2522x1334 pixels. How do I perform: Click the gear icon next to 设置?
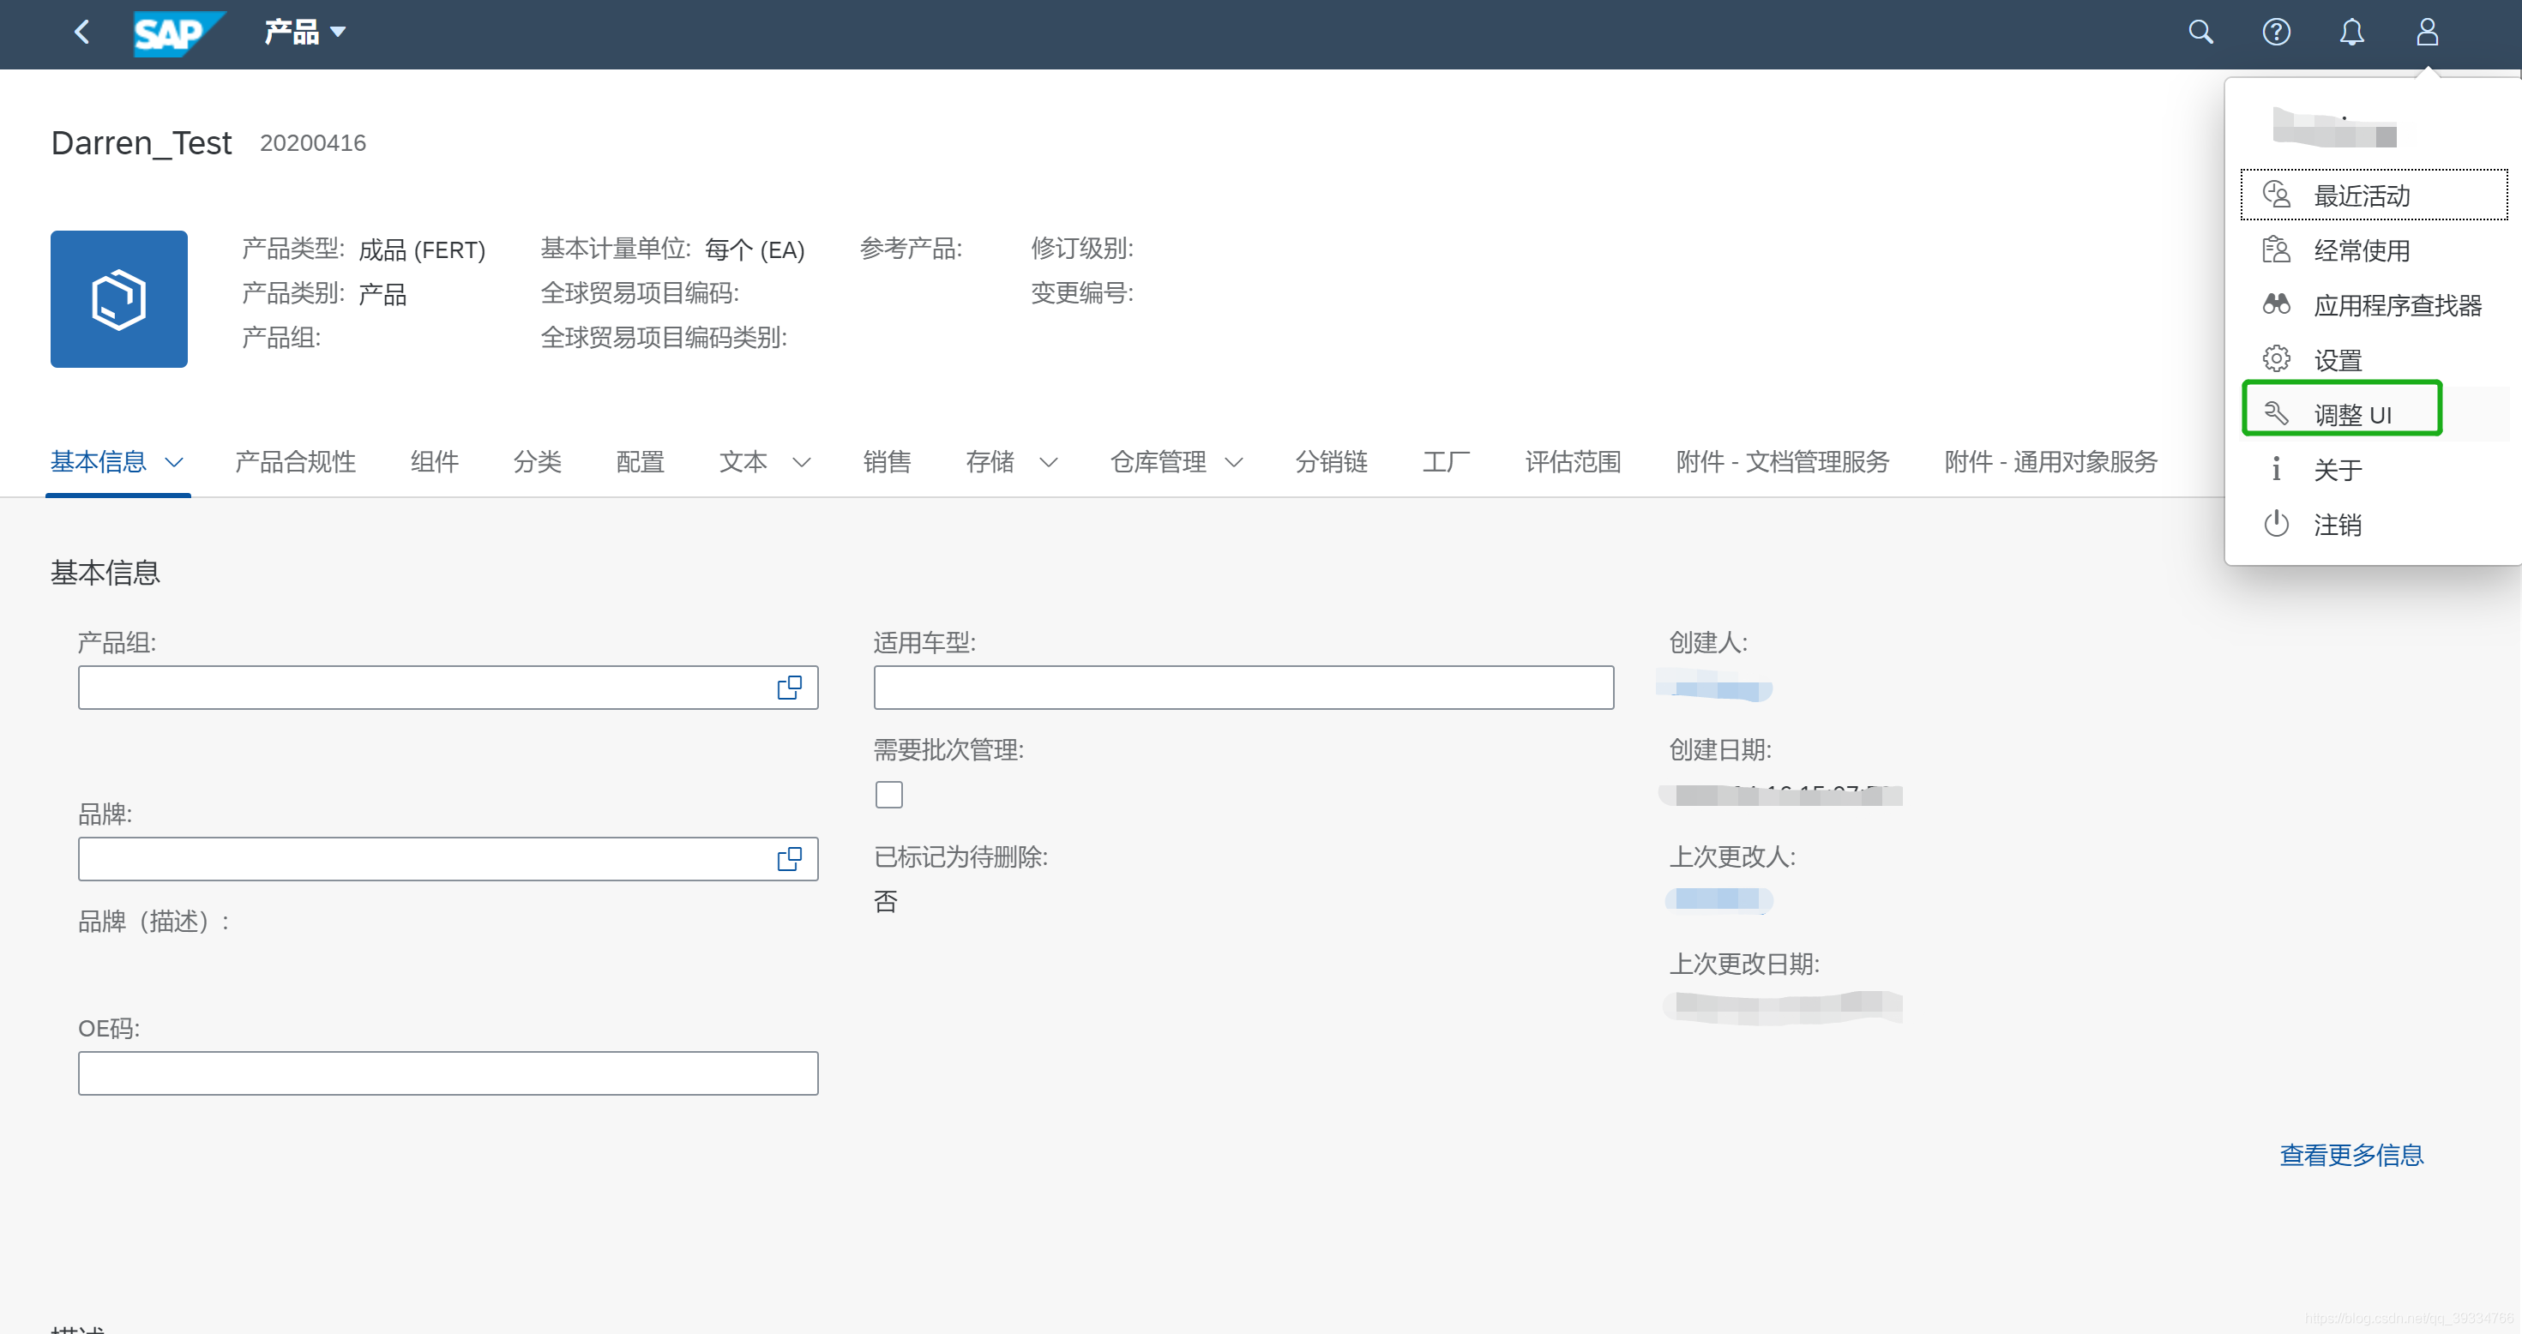[x=2275, y=358]
